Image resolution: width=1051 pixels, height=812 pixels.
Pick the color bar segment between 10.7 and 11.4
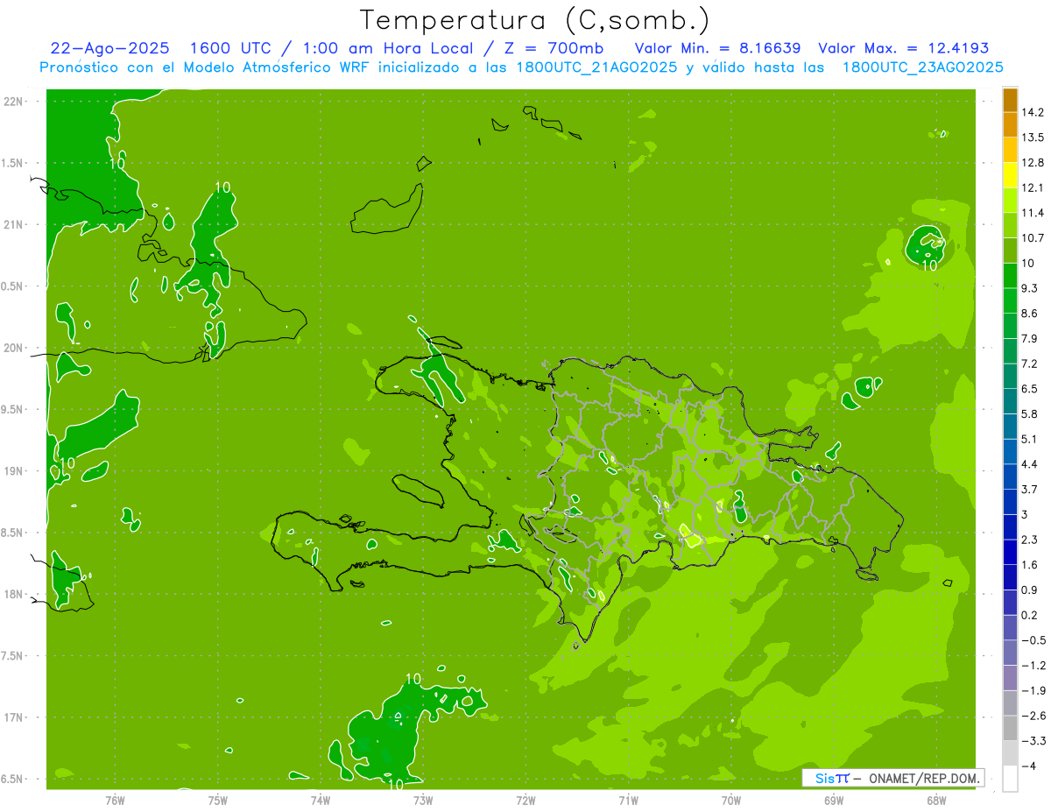click(1010, 225)
